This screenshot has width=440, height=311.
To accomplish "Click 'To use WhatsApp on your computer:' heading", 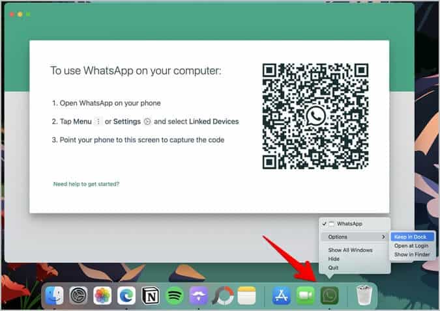I will (x=136, y=71).
